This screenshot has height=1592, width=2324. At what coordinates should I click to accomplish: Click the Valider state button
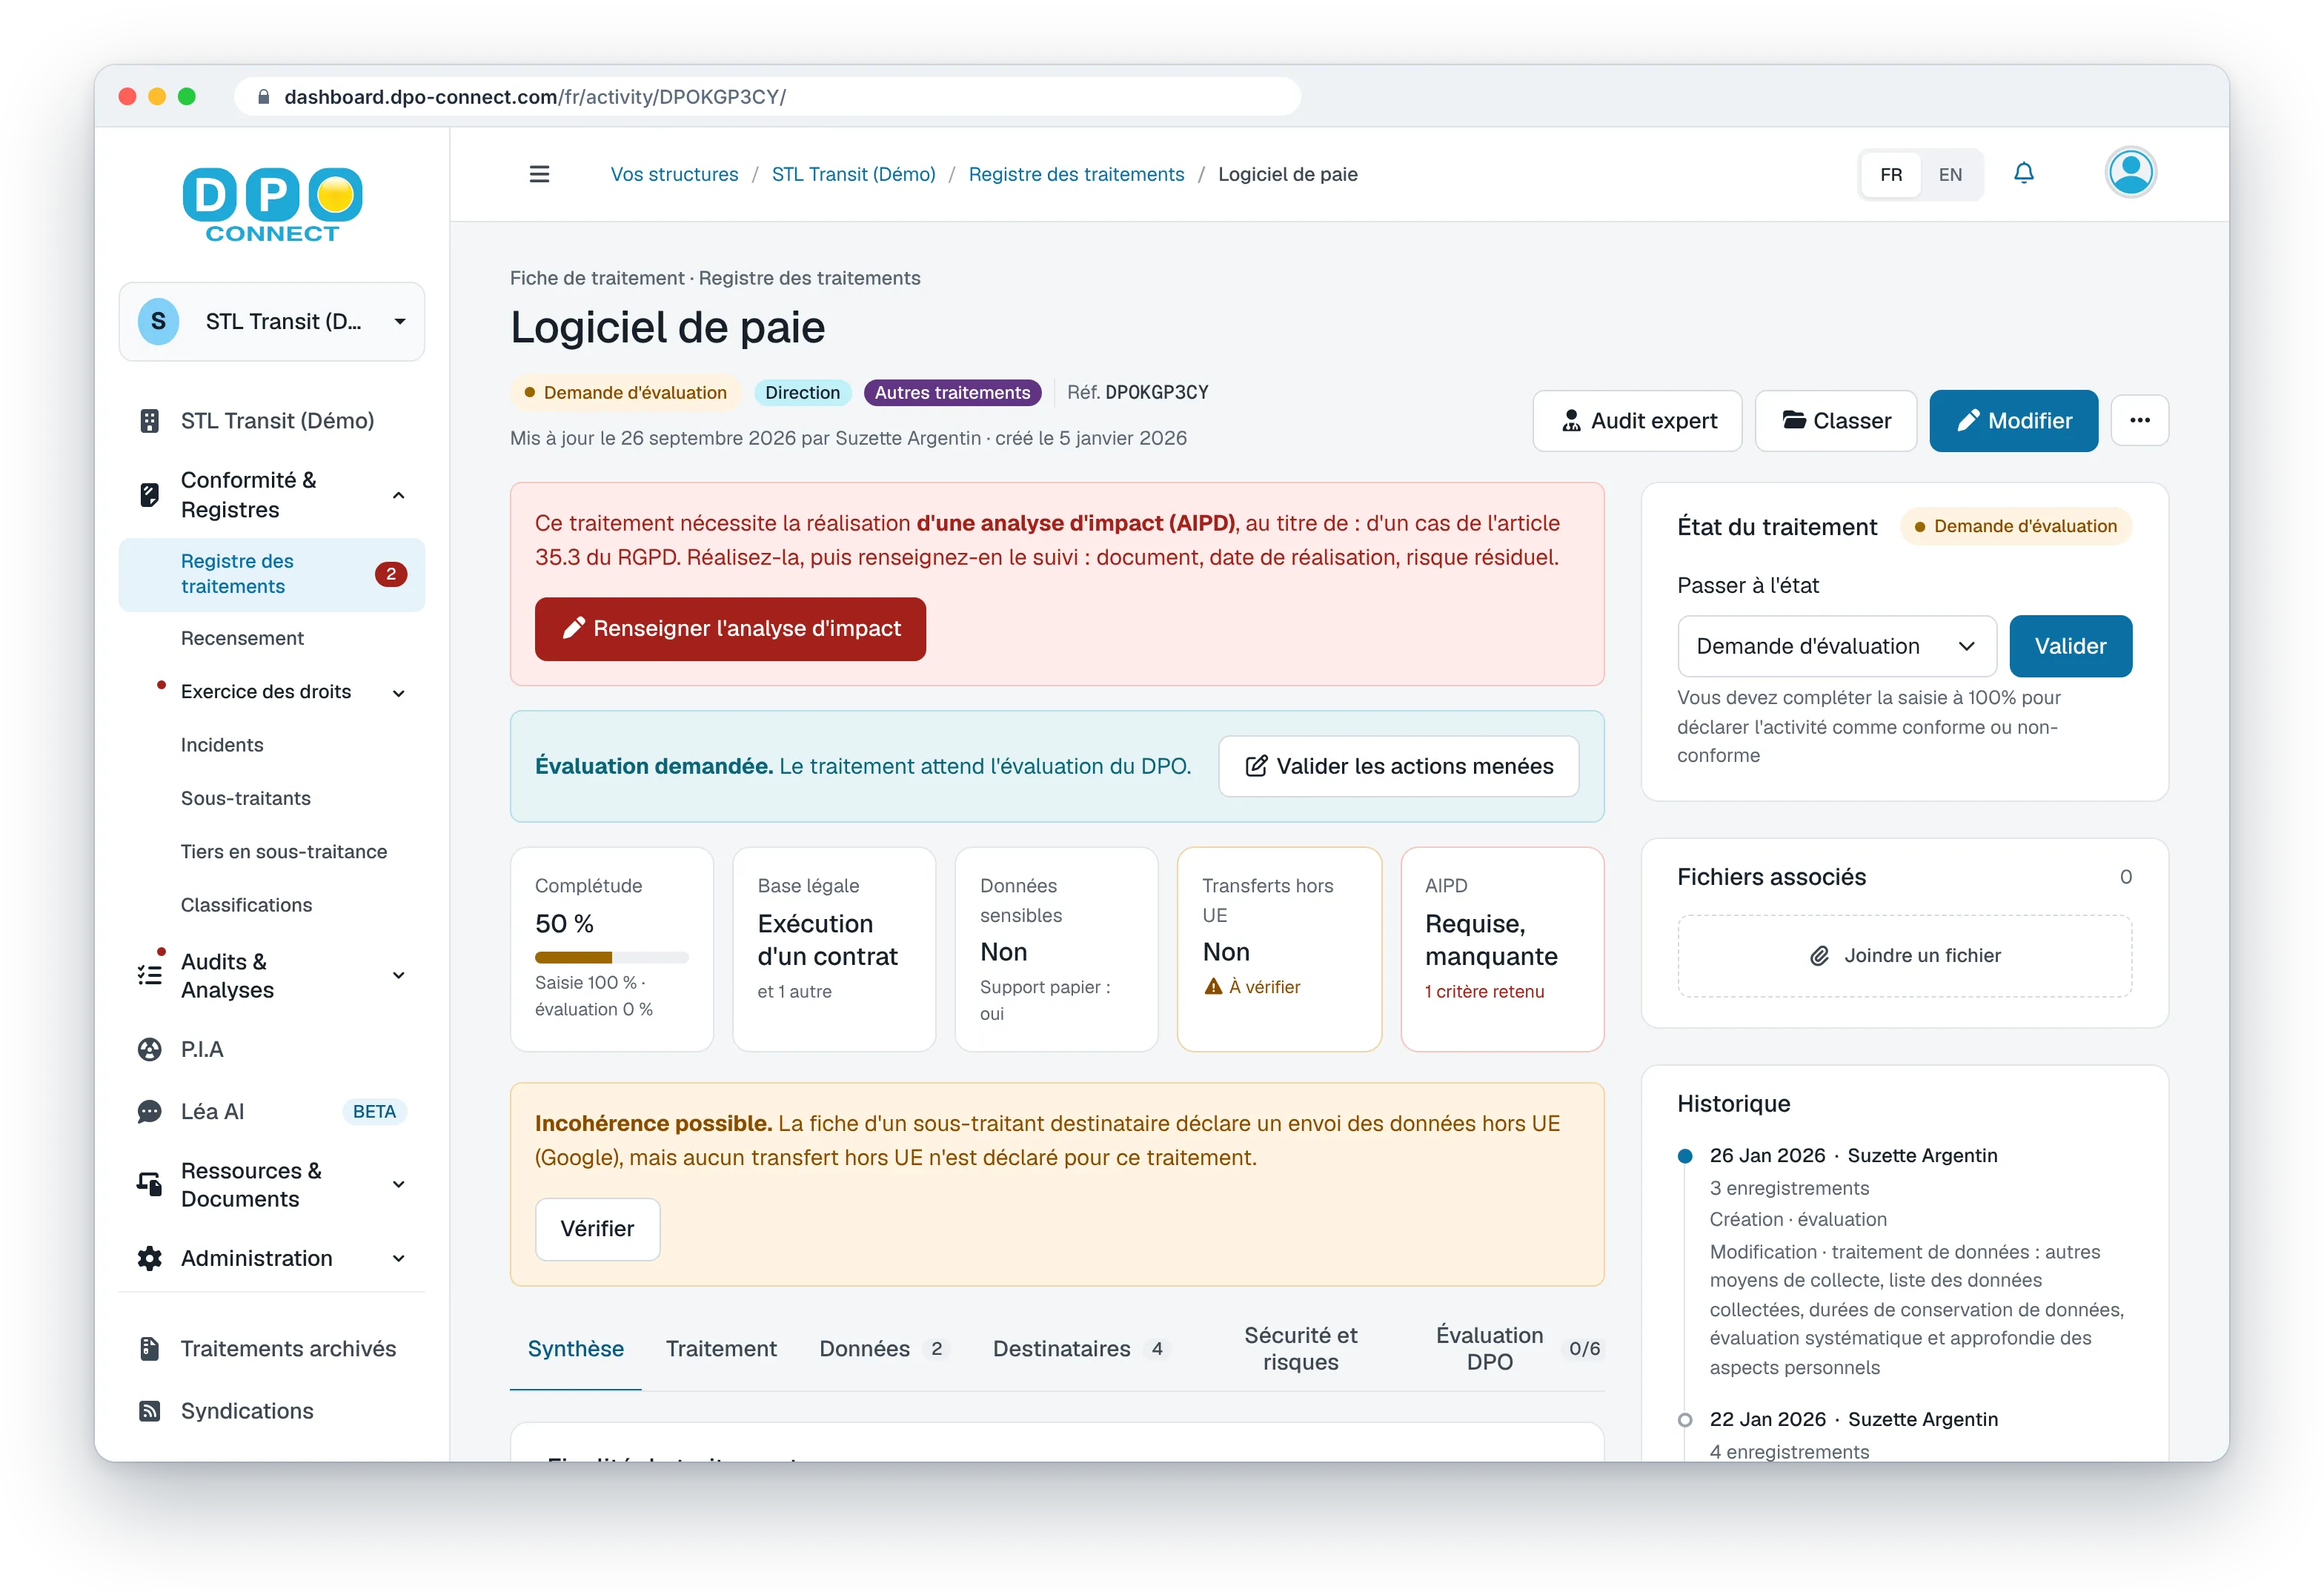pos(2070,646)
